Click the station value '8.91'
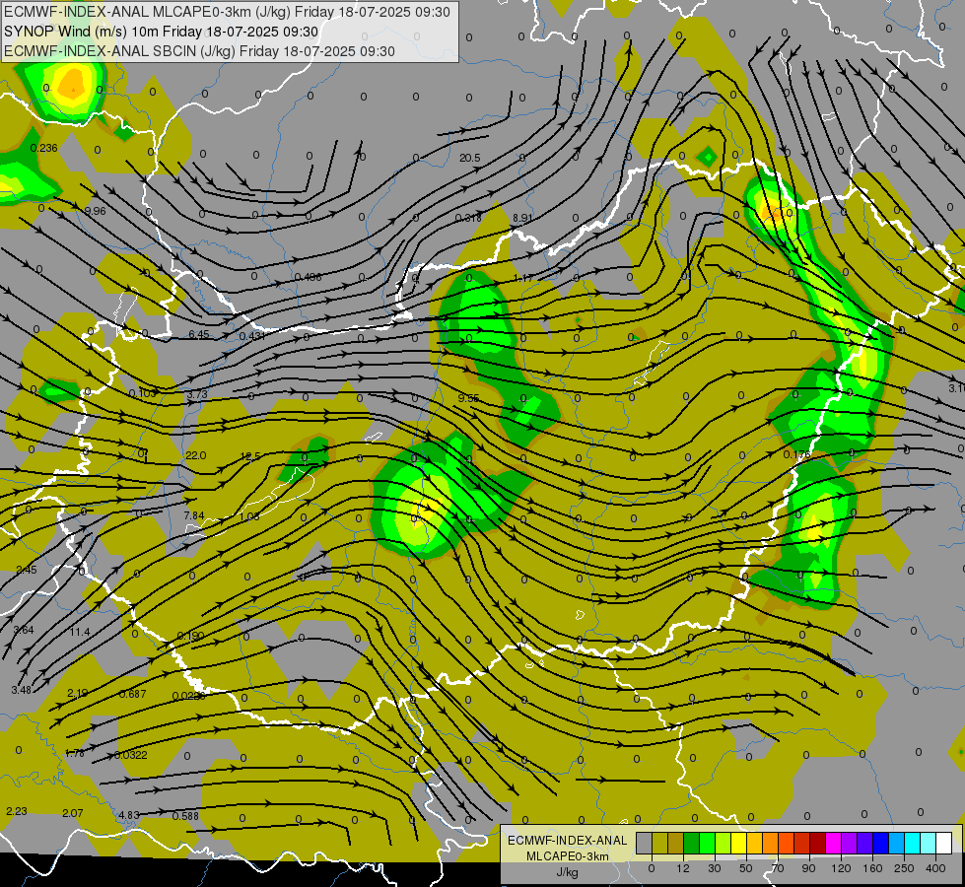This screenshot has width=965, height=887. tap(521, 218)
